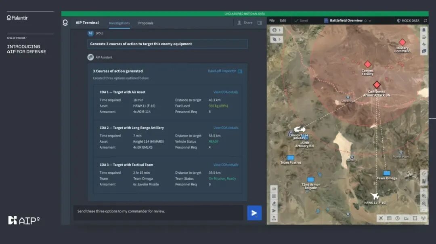
Task: Open the elevation profile icon in bottom toolbar
Action: coord(406,219)
